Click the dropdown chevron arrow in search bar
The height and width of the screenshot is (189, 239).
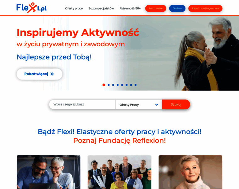click(157, 105)
